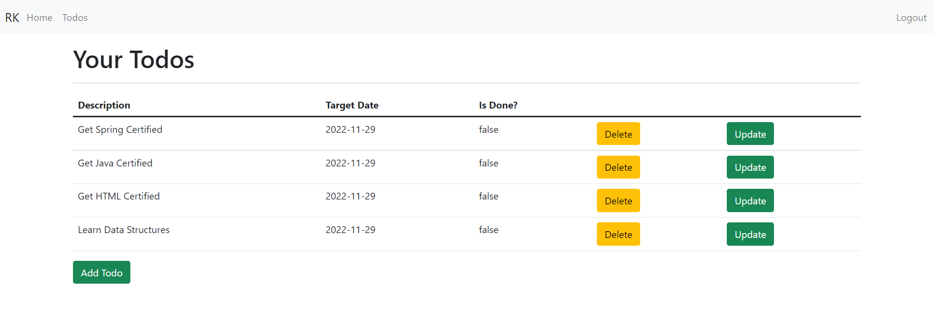Click false in Get Java Certified row
This screenshot has width=934, height=326.
coord(488,163)
